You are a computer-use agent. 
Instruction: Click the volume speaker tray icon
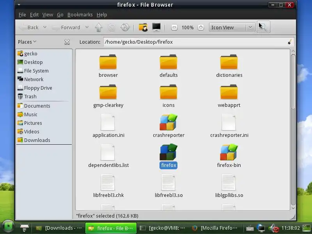click(274, 228)
